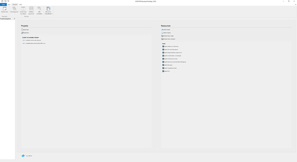Arrange windows with Überlappend
297x162 pixels.
[x=14, y=10]
